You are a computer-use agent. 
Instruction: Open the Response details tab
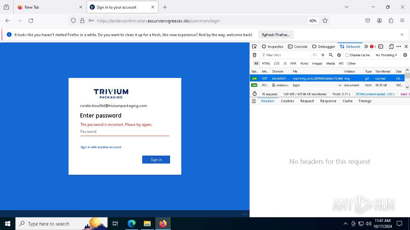pos(328,101)
